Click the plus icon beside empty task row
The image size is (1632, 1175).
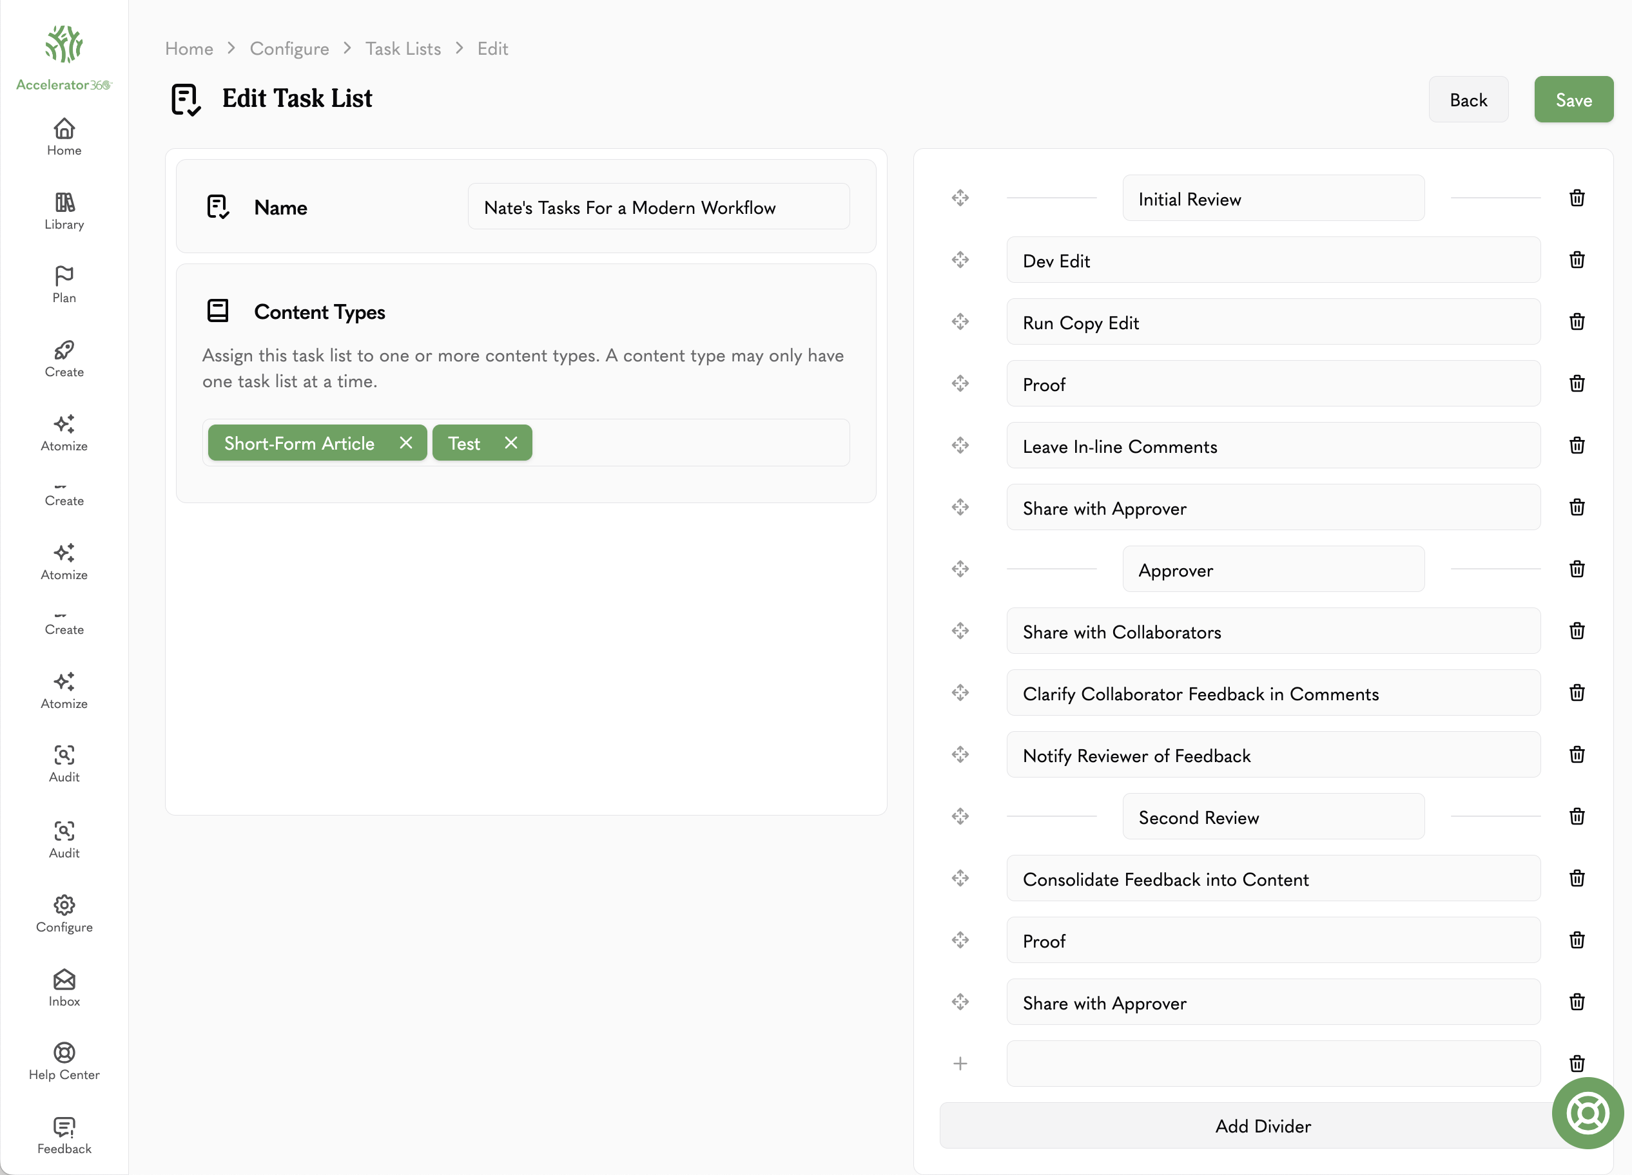(960, 1064)
